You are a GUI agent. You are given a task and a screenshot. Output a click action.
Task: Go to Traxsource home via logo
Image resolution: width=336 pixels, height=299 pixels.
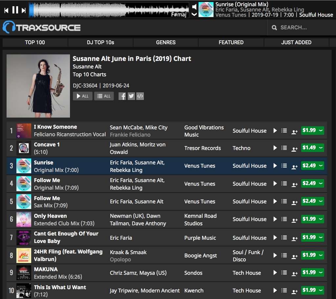click(x=42, y=28)
